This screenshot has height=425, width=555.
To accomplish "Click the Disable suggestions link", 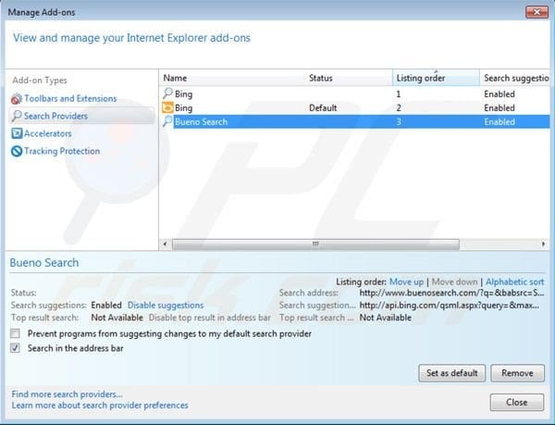I will 165,305.
